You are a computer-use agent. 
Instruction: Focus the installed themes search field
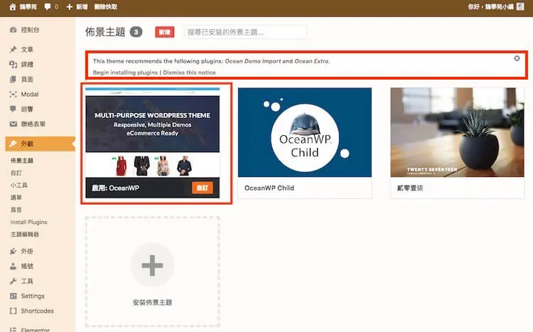tap(246, 32)
